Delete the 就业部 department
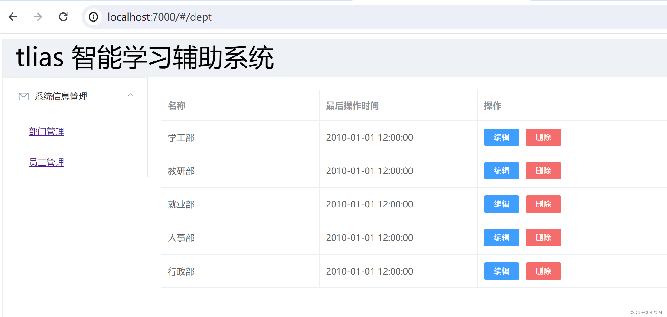The height and width of the screenshot is (317, 667). click(x=543, y=204)
